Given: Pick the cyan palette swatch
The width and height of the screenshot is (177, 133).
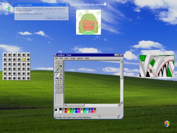Looking at the screenshot, I should (74, 112).
